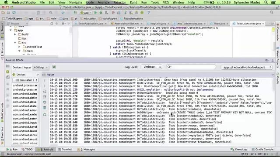Switch to HttpUtils.java tab
This screenshot has height=157, width=280.
157,24
